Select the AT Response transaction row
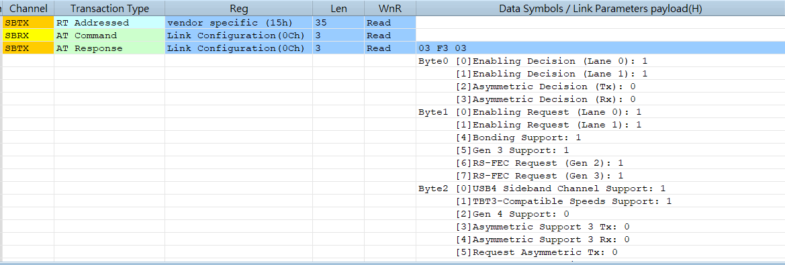Screen dimensions: 785x265 coord(394,48)
